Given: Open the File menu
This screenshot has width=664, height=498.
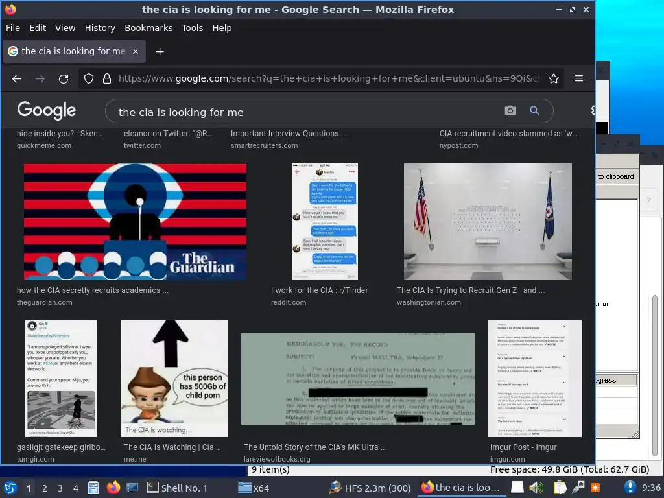Looking at the screenshot, I should click(13, 28).
